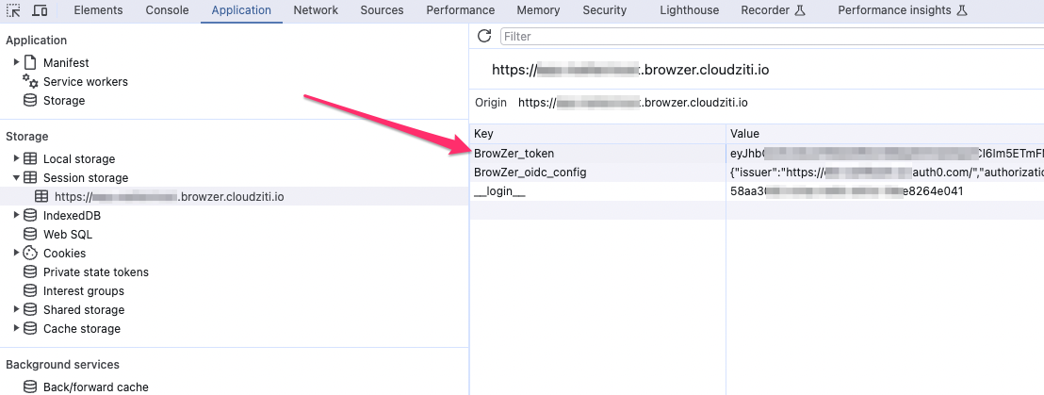Image resolution: width=1044 pixels, height=395 pixels.
Task: Expand the Local storage tree node
Action: [x=16, y=159]
